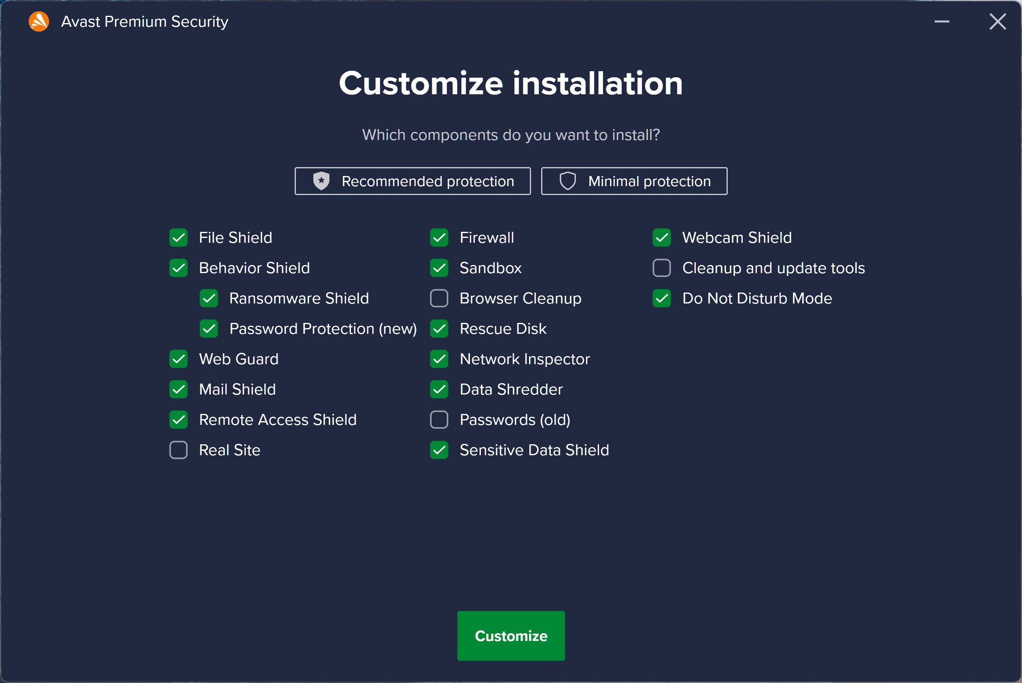Viewport: 1022px width, 683px height.
Task: Uncheck the Behavior Shield checkbox
Action: pyautogui.click(x=178, y=268)
